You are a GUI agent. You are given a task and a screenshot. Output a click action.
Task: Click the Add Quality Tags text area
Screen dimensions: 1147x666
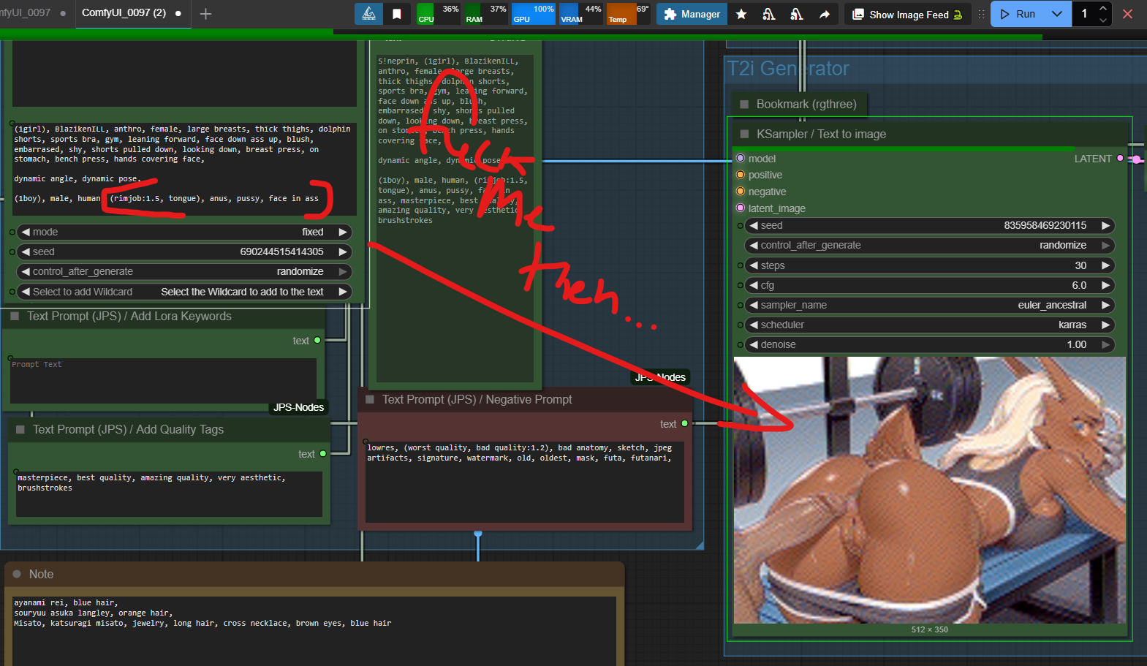click(169, 494)
